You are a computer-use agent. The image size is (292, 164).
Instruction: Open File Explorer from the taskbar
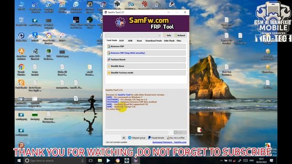(100, 160)
